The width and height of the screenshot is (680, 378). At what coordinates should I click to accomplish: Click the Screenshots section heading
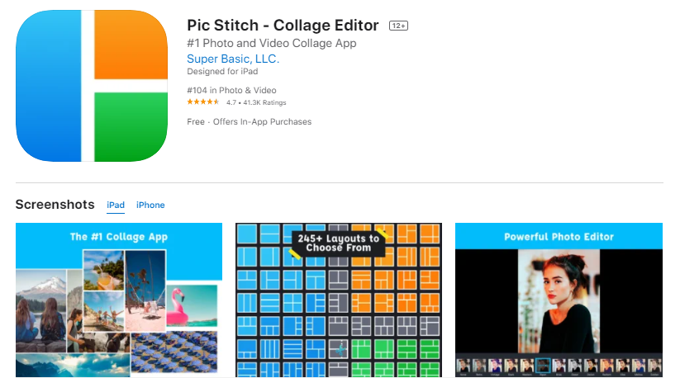point(55,204)
